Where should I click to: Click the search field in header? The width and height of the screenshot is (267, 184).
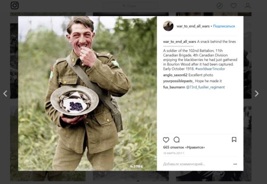coord(130,6)
